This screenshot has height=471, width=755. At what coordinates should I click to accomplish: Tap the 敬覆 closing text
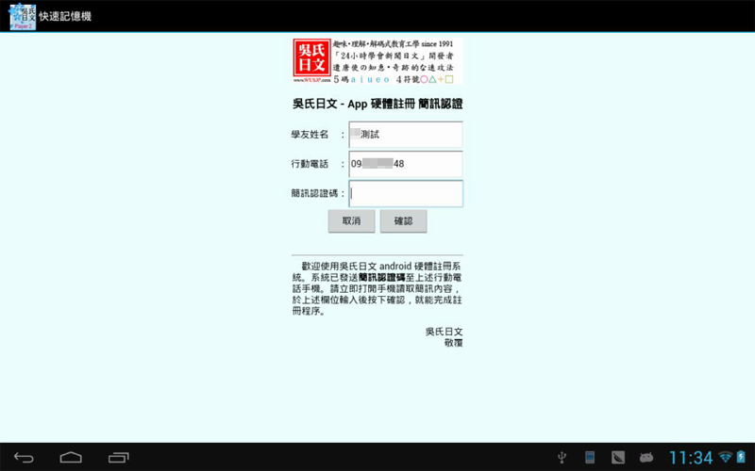point(454,343)
